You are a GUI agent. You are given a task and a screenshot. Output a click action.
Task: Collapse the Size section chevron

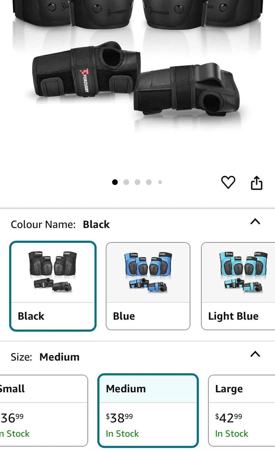point(255,354)
